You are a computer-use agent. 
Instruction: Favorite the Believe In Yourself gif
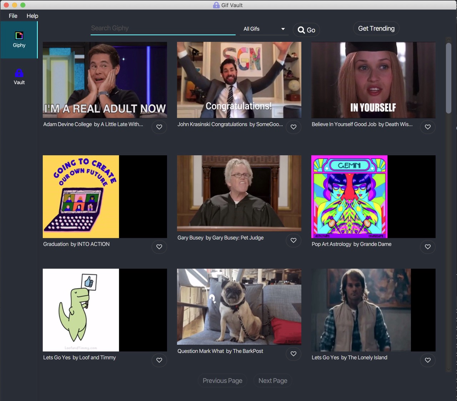click(x=428, y=127)
